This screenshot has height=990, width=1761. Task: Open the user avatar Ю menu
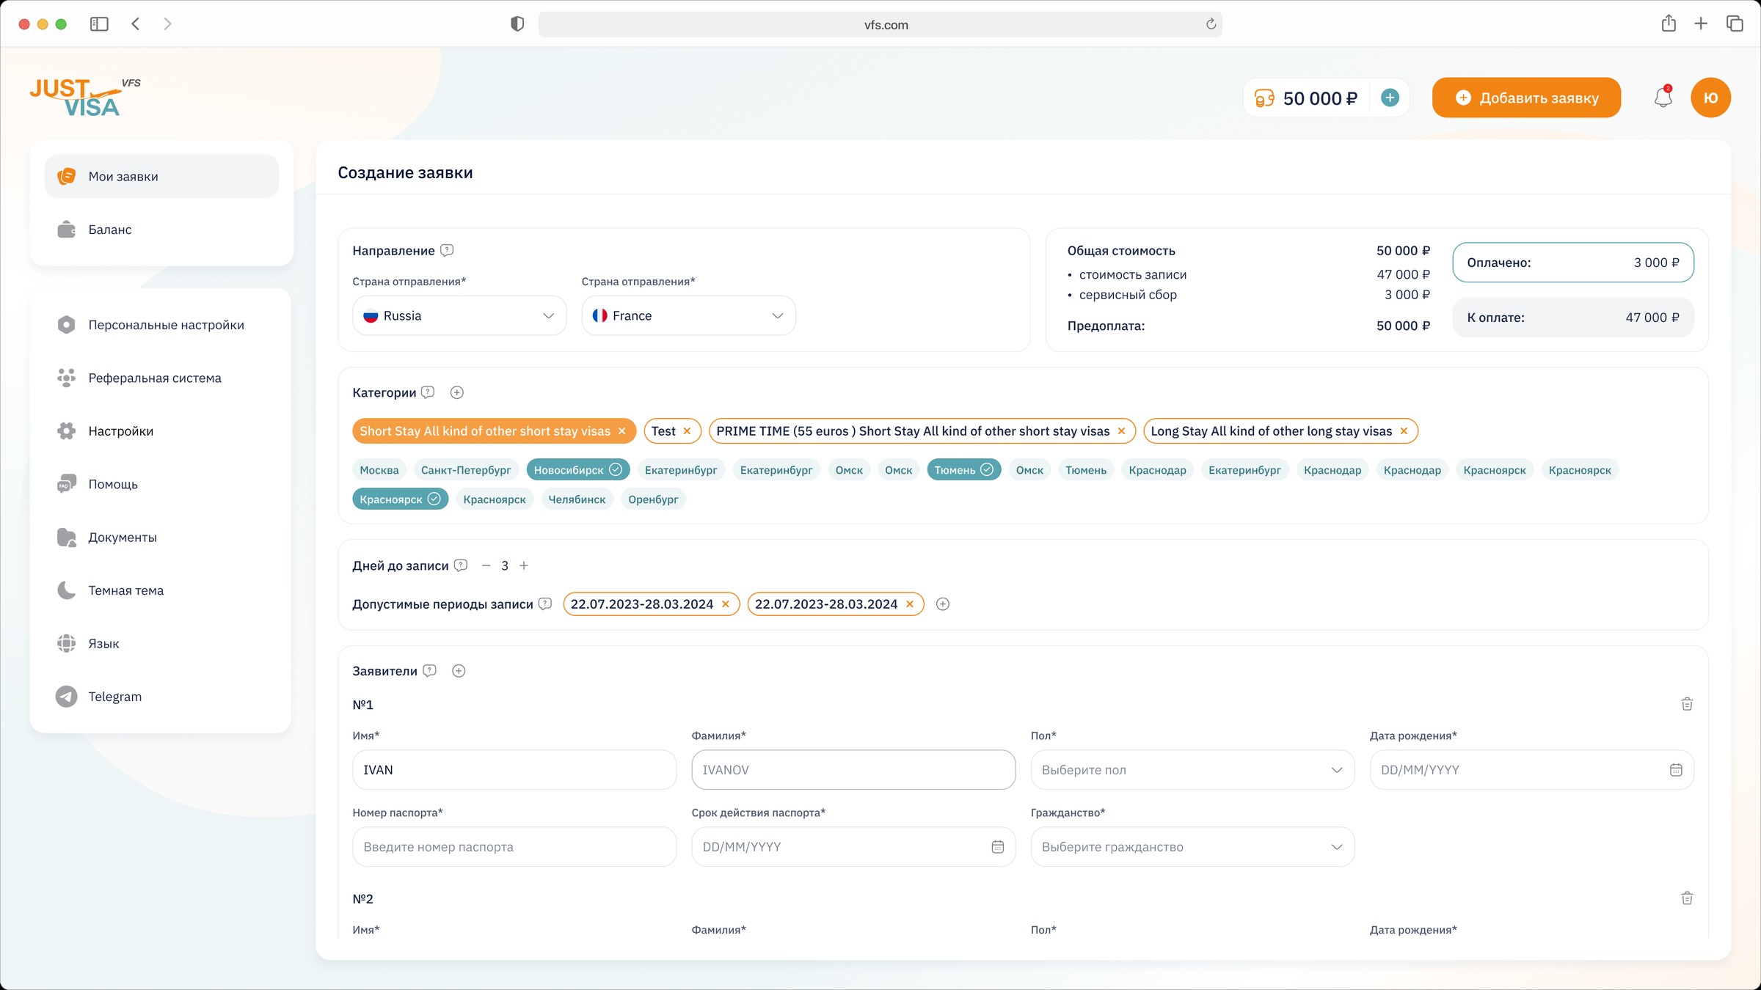pyautogui.click(x=1710, y=98)
